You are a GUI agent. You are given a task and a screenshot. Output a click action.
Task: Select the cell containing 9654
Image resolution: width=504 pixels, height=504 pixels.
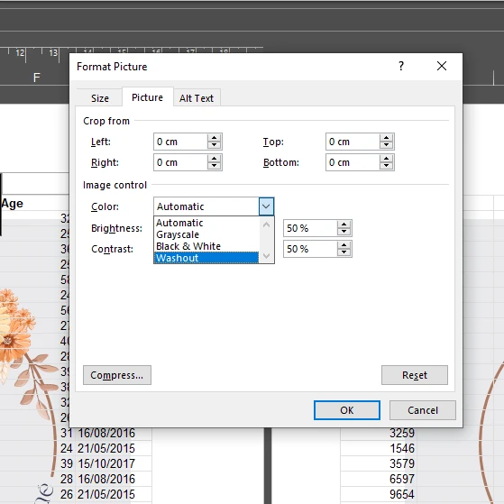(x=379, y=495)
